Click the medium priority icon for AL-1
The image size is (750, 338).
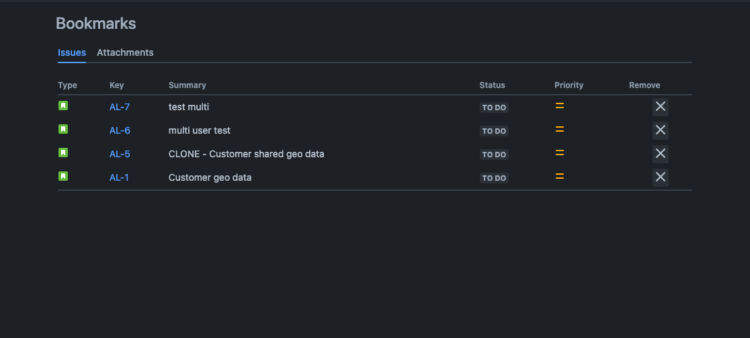point(560,177)
